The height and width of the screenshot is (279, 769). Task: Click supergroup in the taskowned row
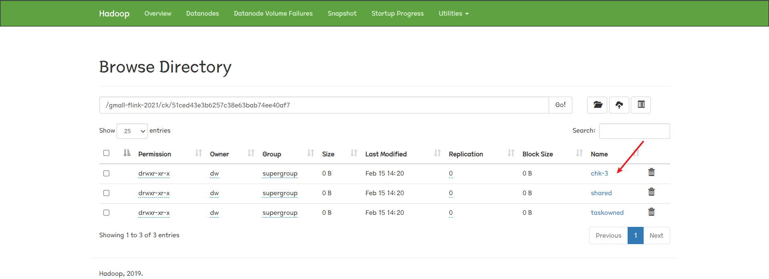280,212
